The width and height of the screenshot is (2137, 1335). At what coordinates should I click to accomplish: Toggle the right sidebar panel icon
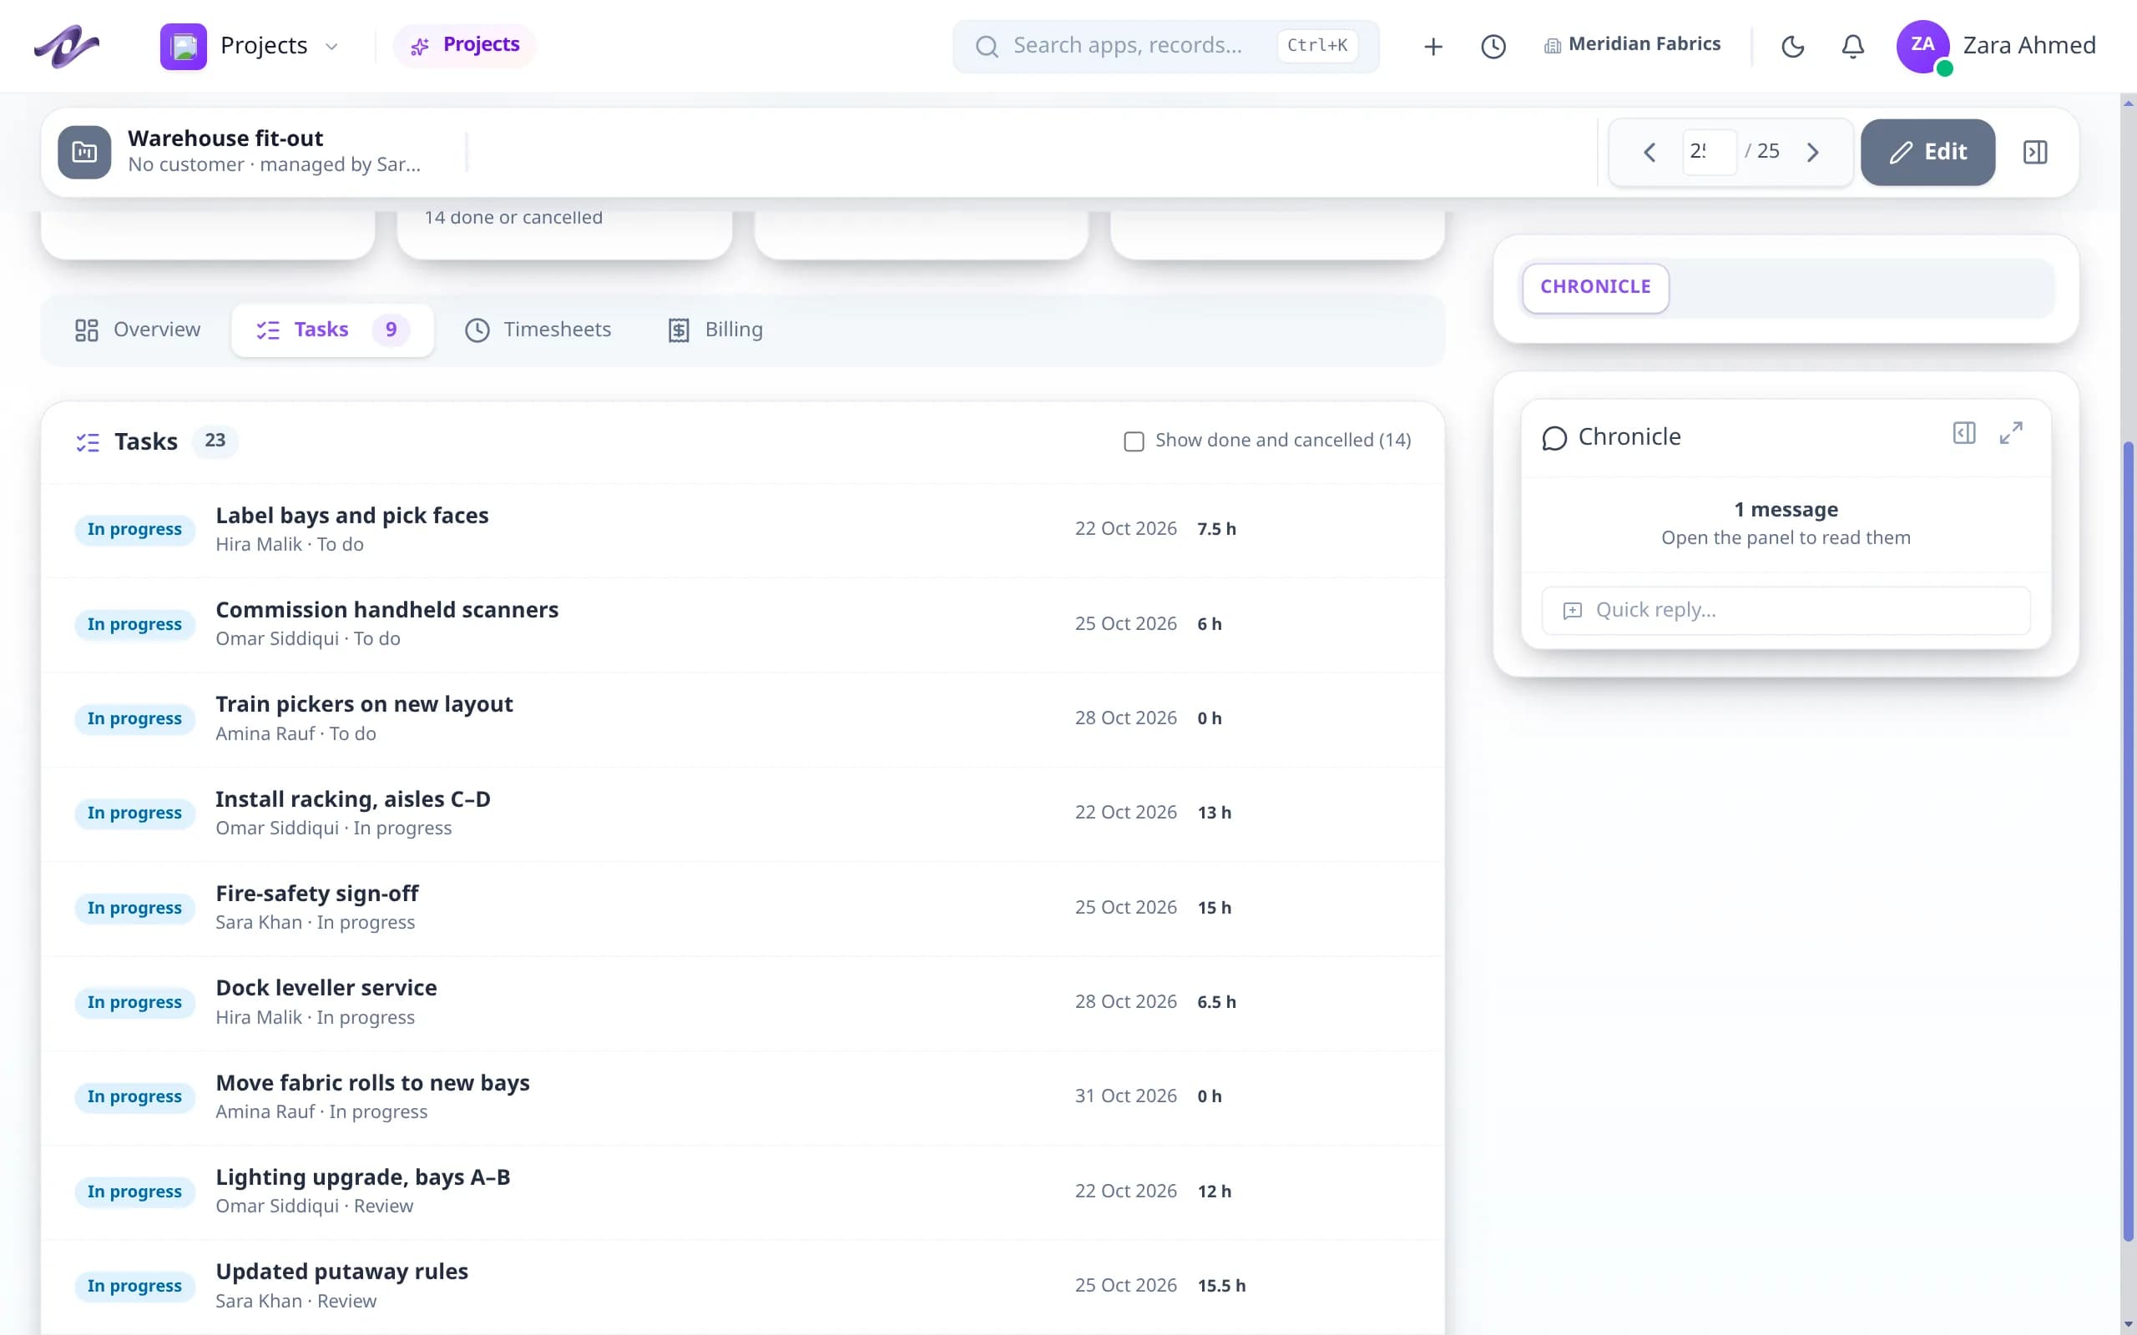click(2034, 152)
